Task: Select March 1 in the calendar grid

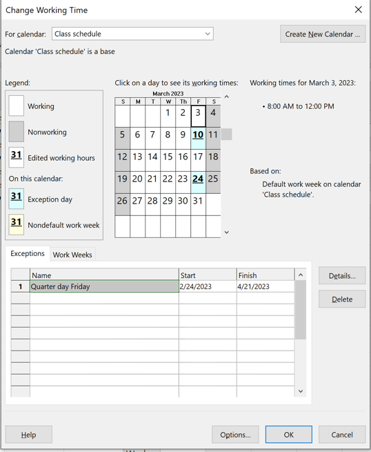Action: pos(168,116)
